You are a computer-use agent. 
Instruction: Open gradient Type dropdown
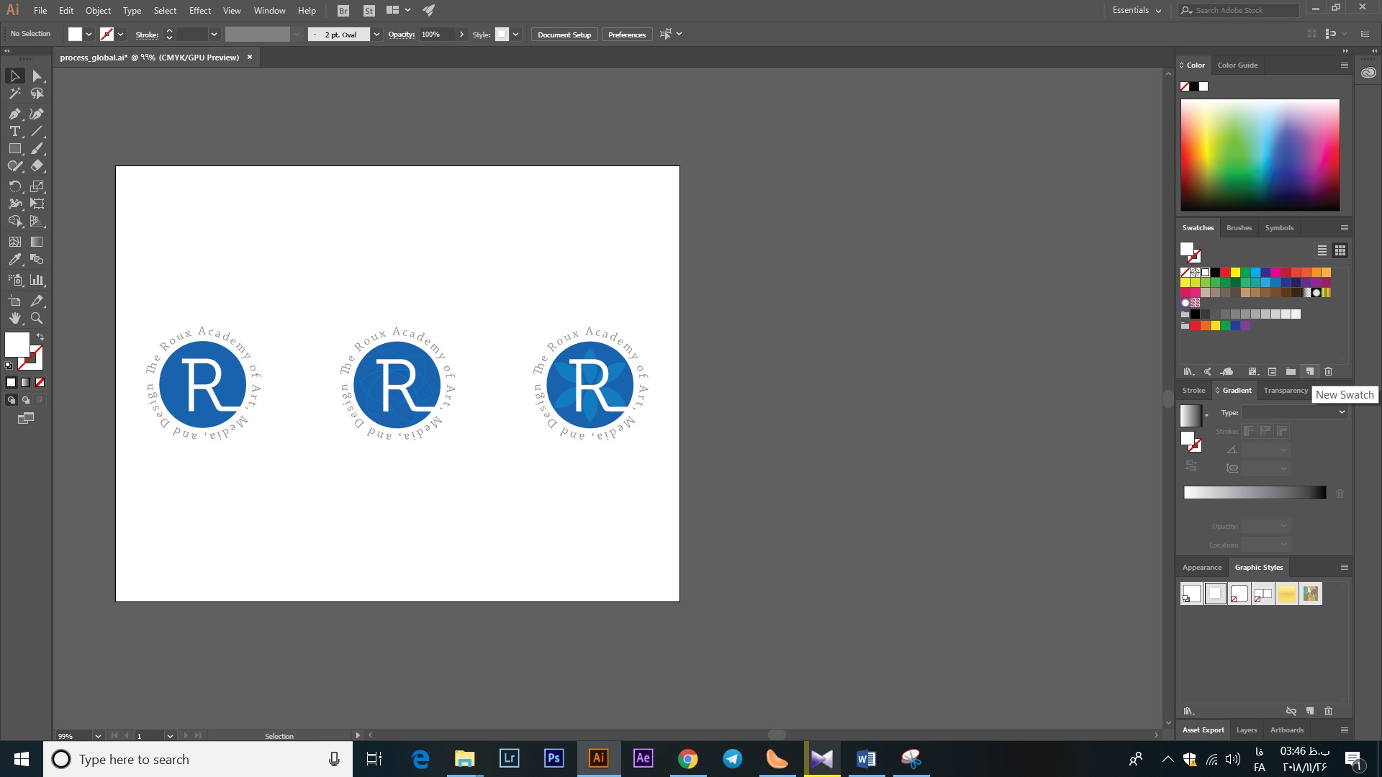[1294, 412]
